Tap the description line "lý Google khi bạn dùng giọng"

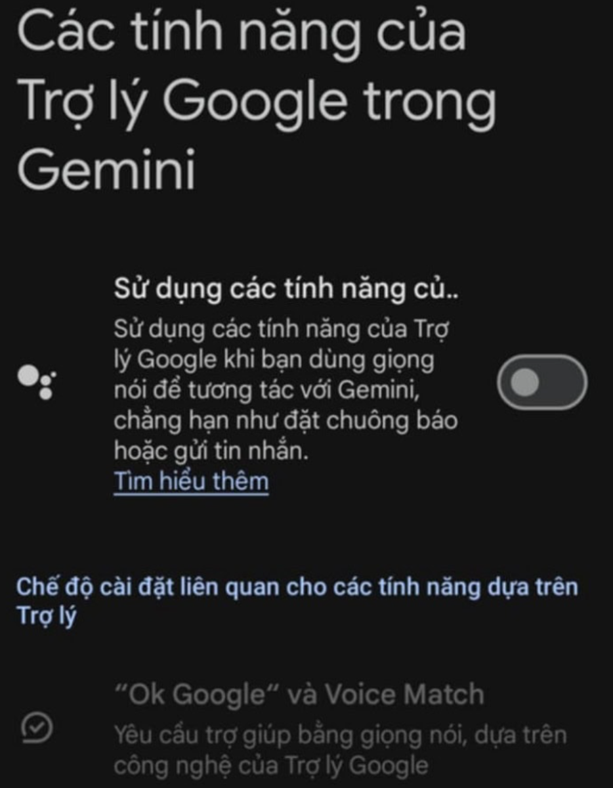coord(274,361)
